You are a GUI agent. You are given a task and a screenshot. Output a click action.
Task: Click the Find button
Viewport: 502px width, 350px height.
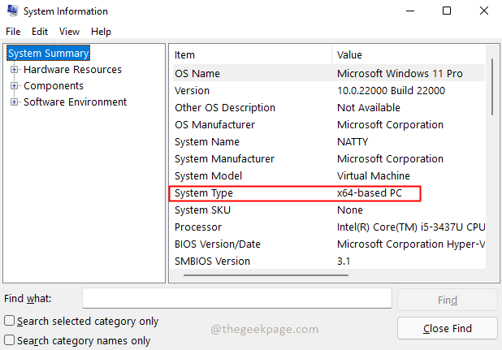point(448,300)
